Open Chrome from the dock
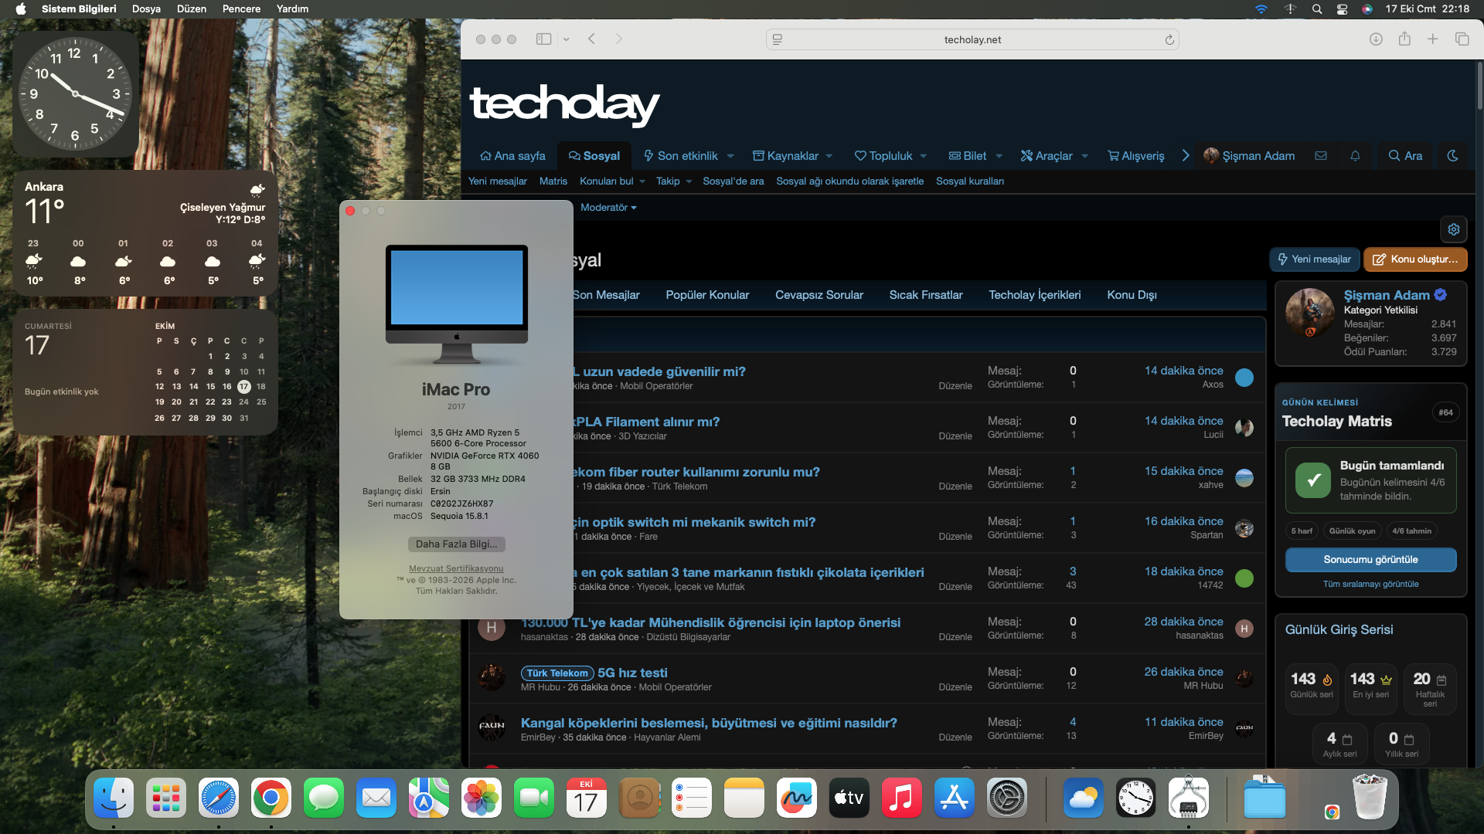This screenshot has height=834, width=1484. [x=271, y=798]
